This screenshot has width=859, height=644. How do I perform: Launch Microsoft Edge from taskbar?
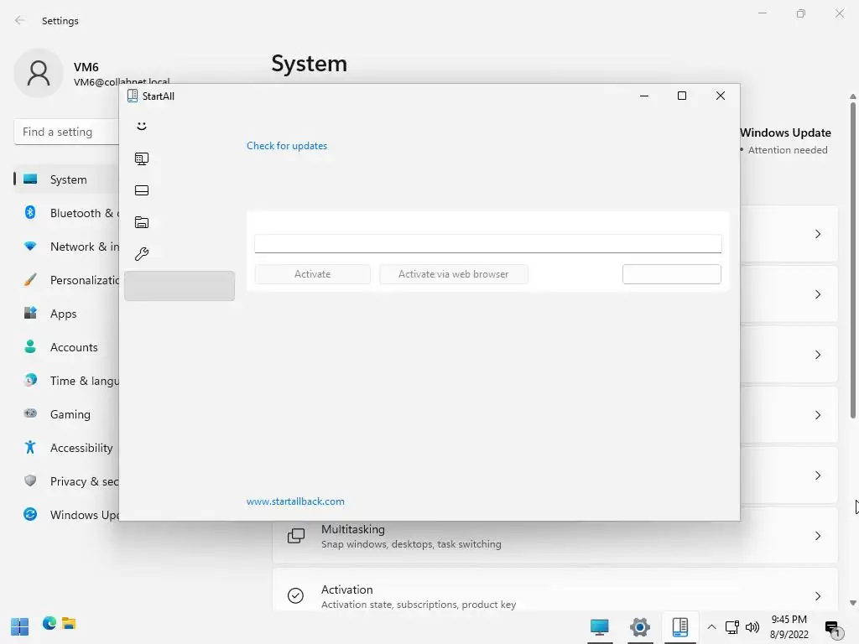click(49, 623)
